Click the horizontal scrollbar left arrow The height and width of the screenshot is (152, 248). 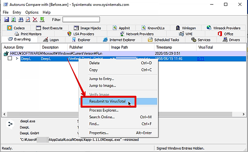4,114
